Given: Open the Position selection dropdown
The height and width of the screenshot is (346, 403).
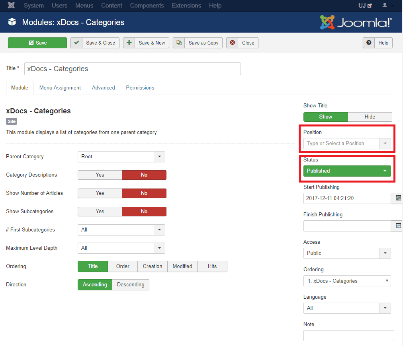Looking at the screenshot, I should click(347, 144).
